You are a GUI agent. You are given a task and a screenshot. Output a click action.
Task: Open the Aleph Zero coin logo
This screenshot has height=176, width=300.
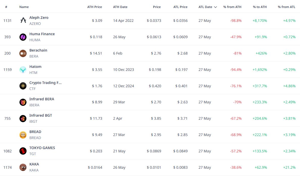click(23, 20)
